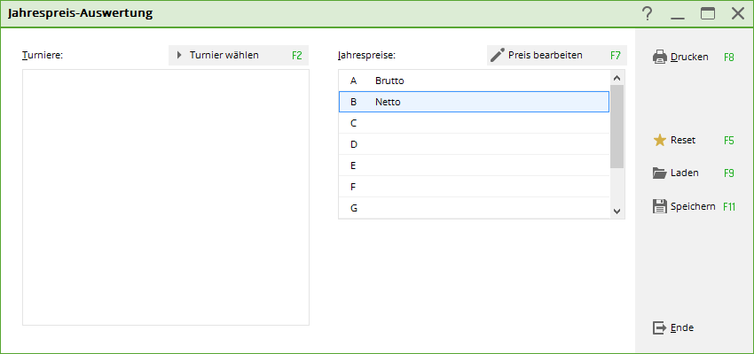The image size is (754, 354).
Task: Open the help question mark icon
Action: [648, 13]
